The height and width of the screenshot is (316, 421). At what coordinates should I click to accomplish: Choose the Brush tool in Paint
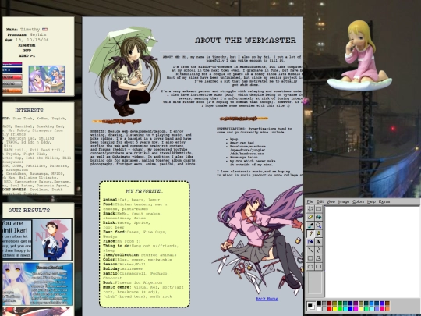(318, 234)
